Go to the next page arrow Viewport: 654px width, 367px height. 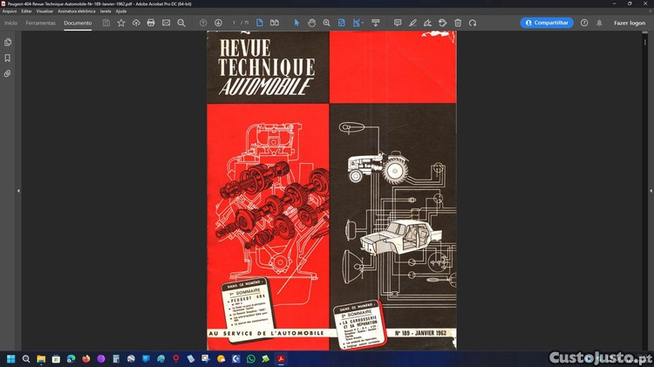click(218, 23)
